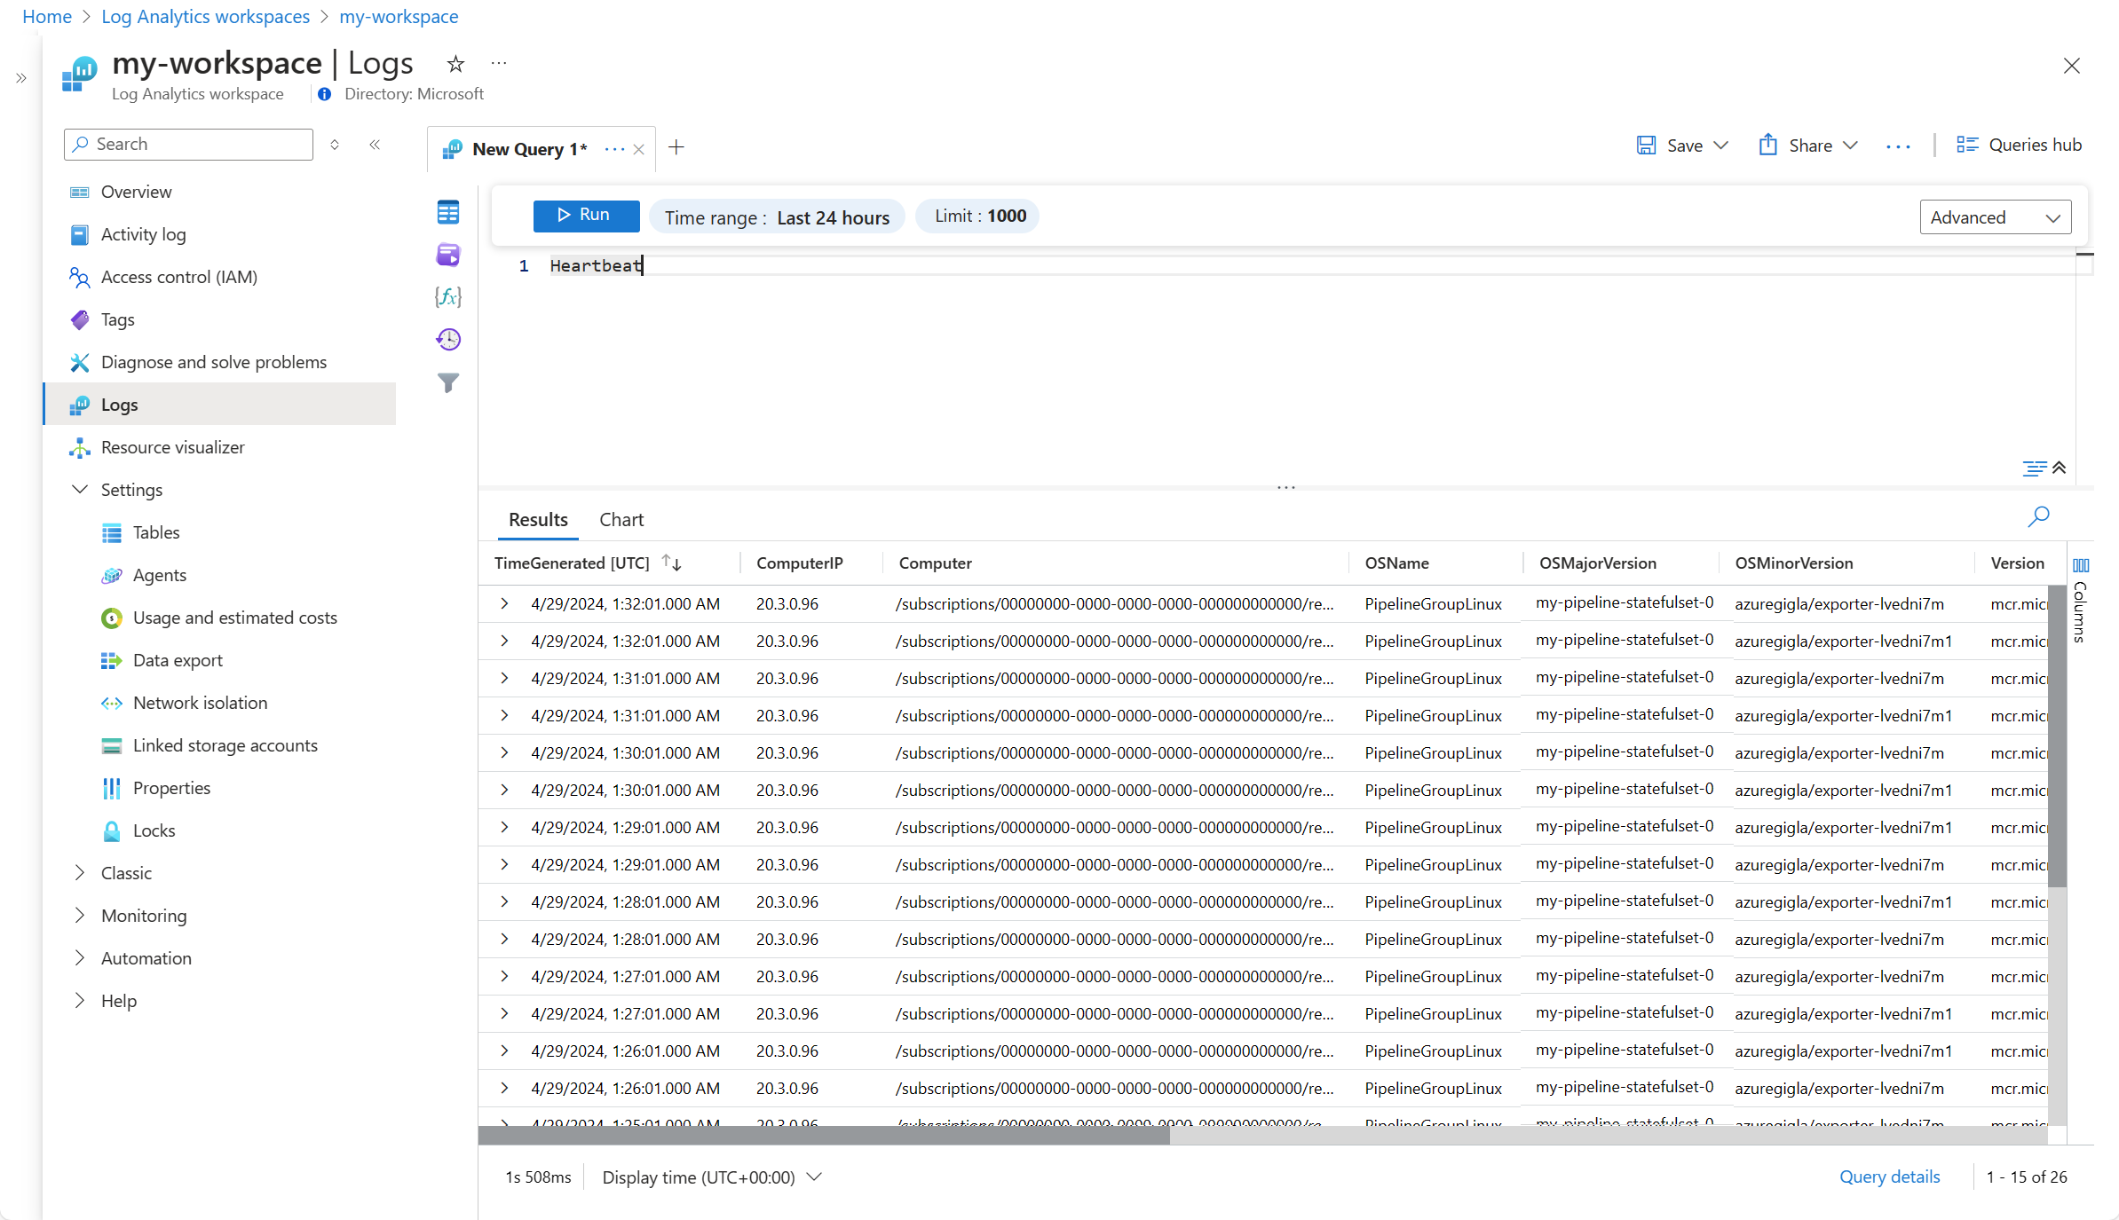Favorite the workspace with the star icon
The width and height of the screenshot is (2119, 1220).
pos(455,64)
